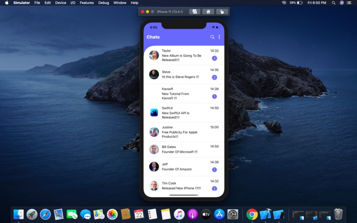Click the simulator rotate device button
Screen dimensions: 357x223
pos(222,12)
